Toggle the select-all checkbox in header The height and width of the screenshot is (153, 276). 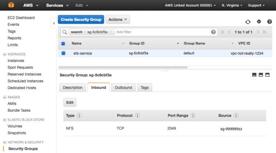pyautogui.click(x=63, y=43)
